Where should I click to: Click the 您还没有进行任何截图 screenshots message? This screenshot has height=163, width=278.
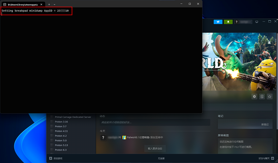click(x=232, y=142)
